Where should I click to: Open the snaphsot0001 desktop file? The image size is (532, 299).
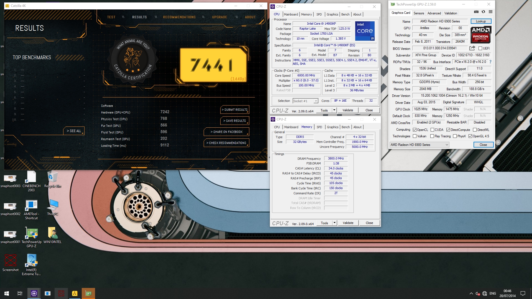coord(10,236)
